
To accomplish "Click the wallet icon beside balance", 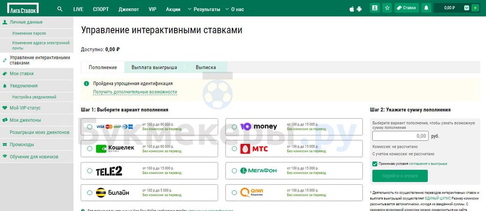I will tap(467, 8).
